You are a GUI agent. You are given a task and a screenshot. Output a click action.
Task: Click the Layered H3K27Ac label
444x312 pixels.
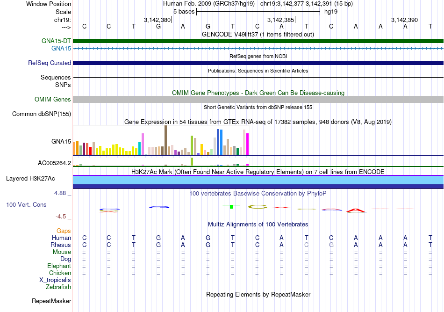tap(30, 179)
